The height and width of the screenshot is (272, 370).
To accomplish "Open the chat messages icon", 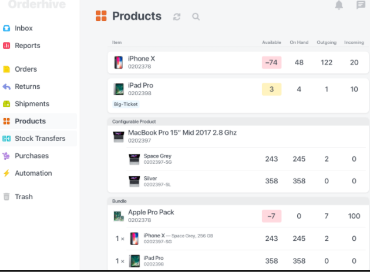I will (361, 5).
